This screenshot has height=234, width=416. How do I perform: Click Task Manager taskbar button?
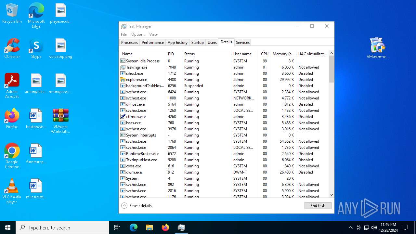[181, 227]
